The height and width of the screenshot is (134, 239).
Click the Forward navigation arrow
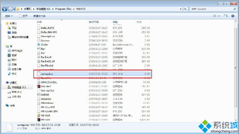(10, 9)
